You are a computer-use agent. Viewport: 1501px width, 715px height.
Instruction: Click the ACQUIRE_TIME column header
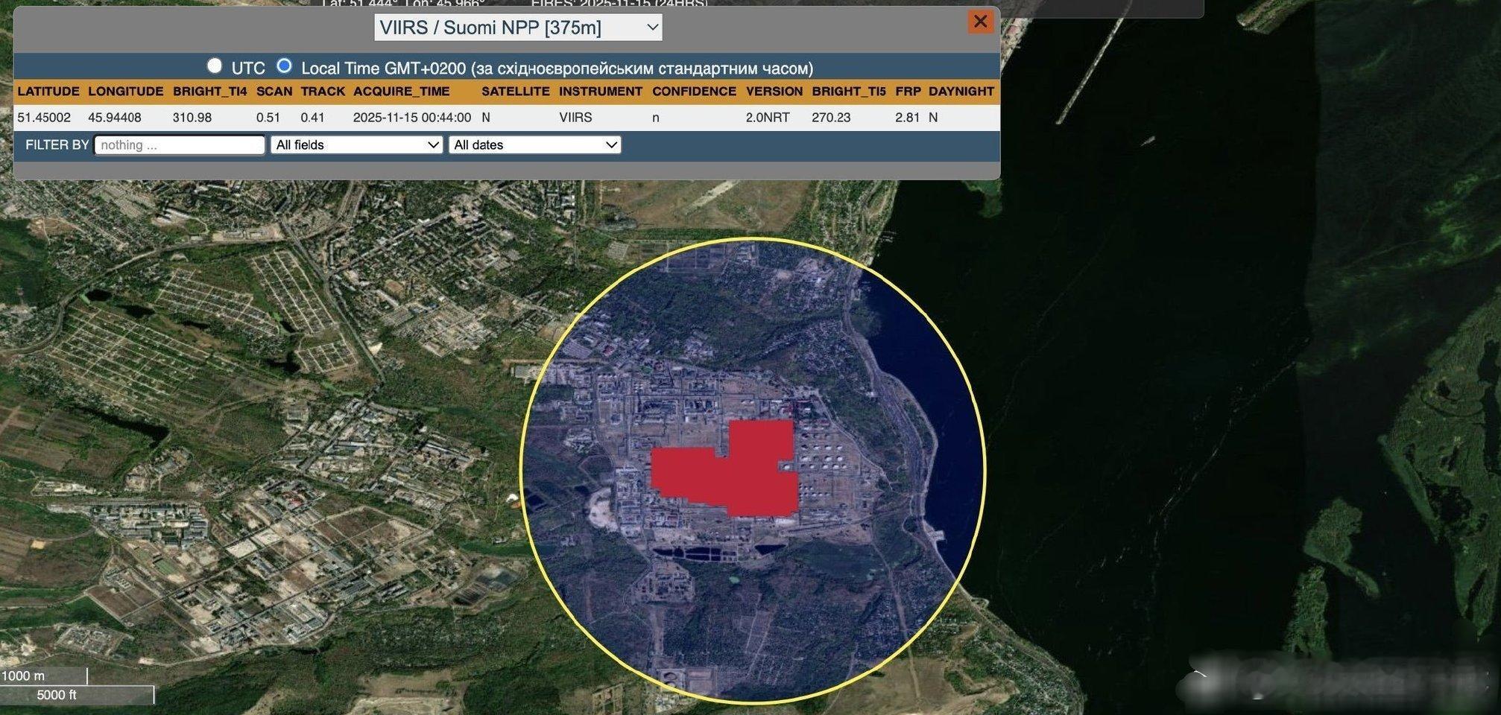point(402,92)
